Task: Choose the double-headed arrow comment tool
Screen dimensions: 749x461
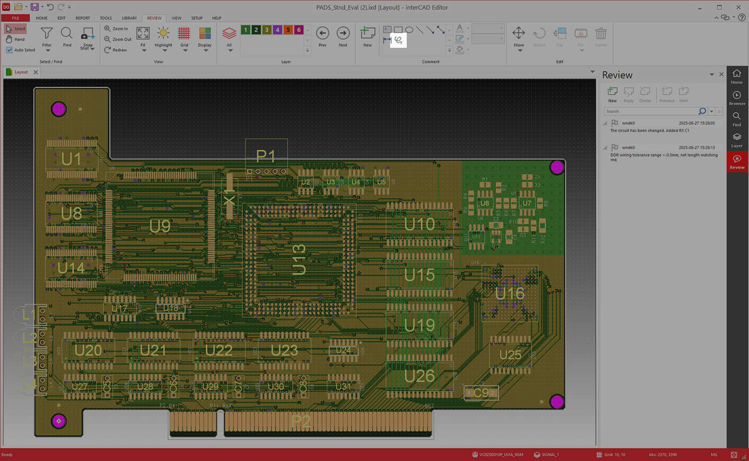Action: (x=441, y=30)
